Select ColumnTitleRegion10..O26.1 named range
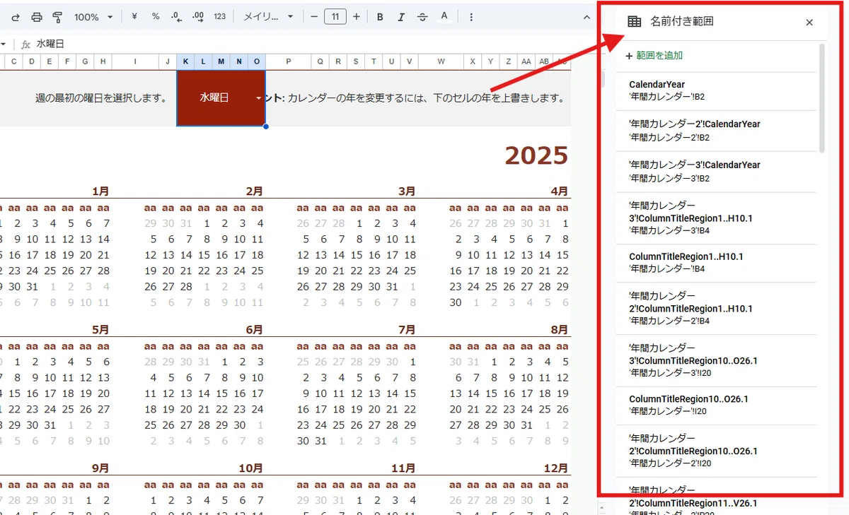849x515 pixels. click(x=716, y=406)
